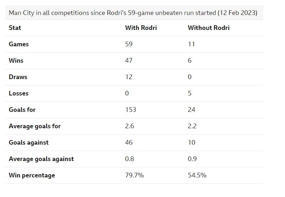Click the Goals against row label
Screen dimensions: 285x197
(29, 142)
